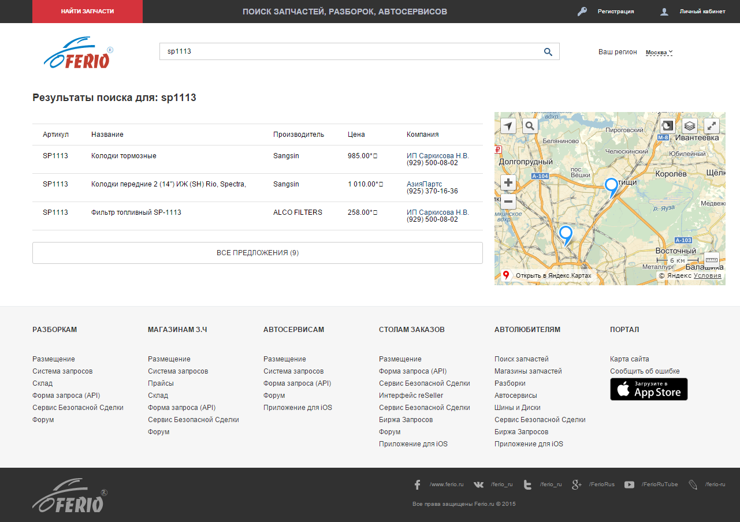This screenshot has height=522, width=740.
Task: Open the Ferio VK icon in the footer
Action: [479, 484]
